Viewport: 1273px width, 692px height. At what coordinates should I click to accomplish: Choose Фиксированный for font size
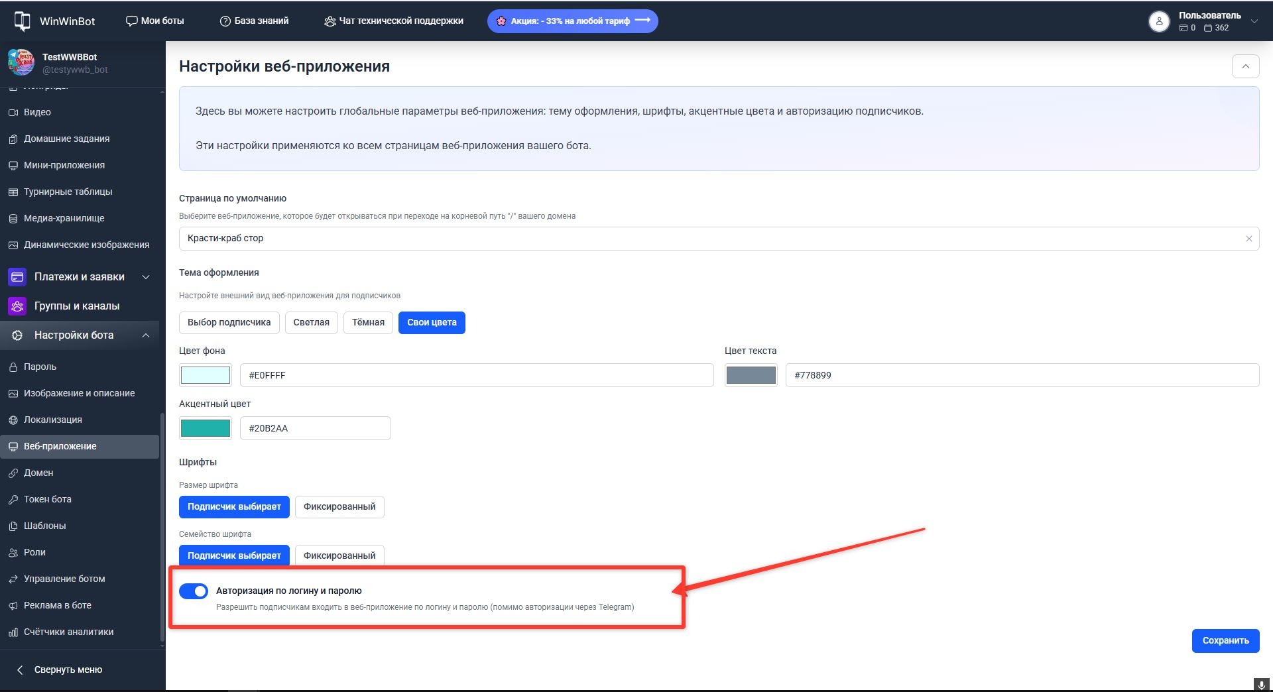coord(339,506)
